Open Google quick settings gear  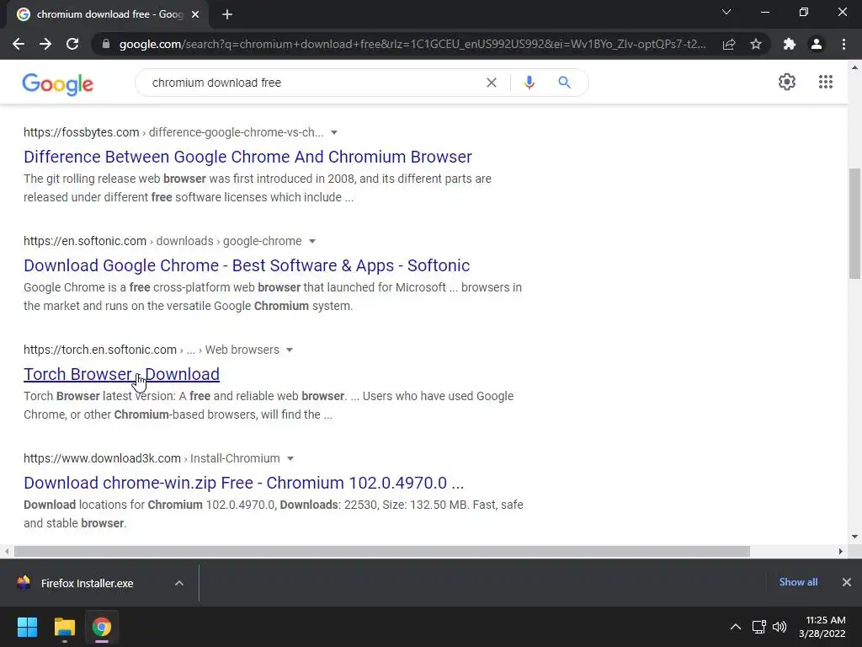(787, 82)
